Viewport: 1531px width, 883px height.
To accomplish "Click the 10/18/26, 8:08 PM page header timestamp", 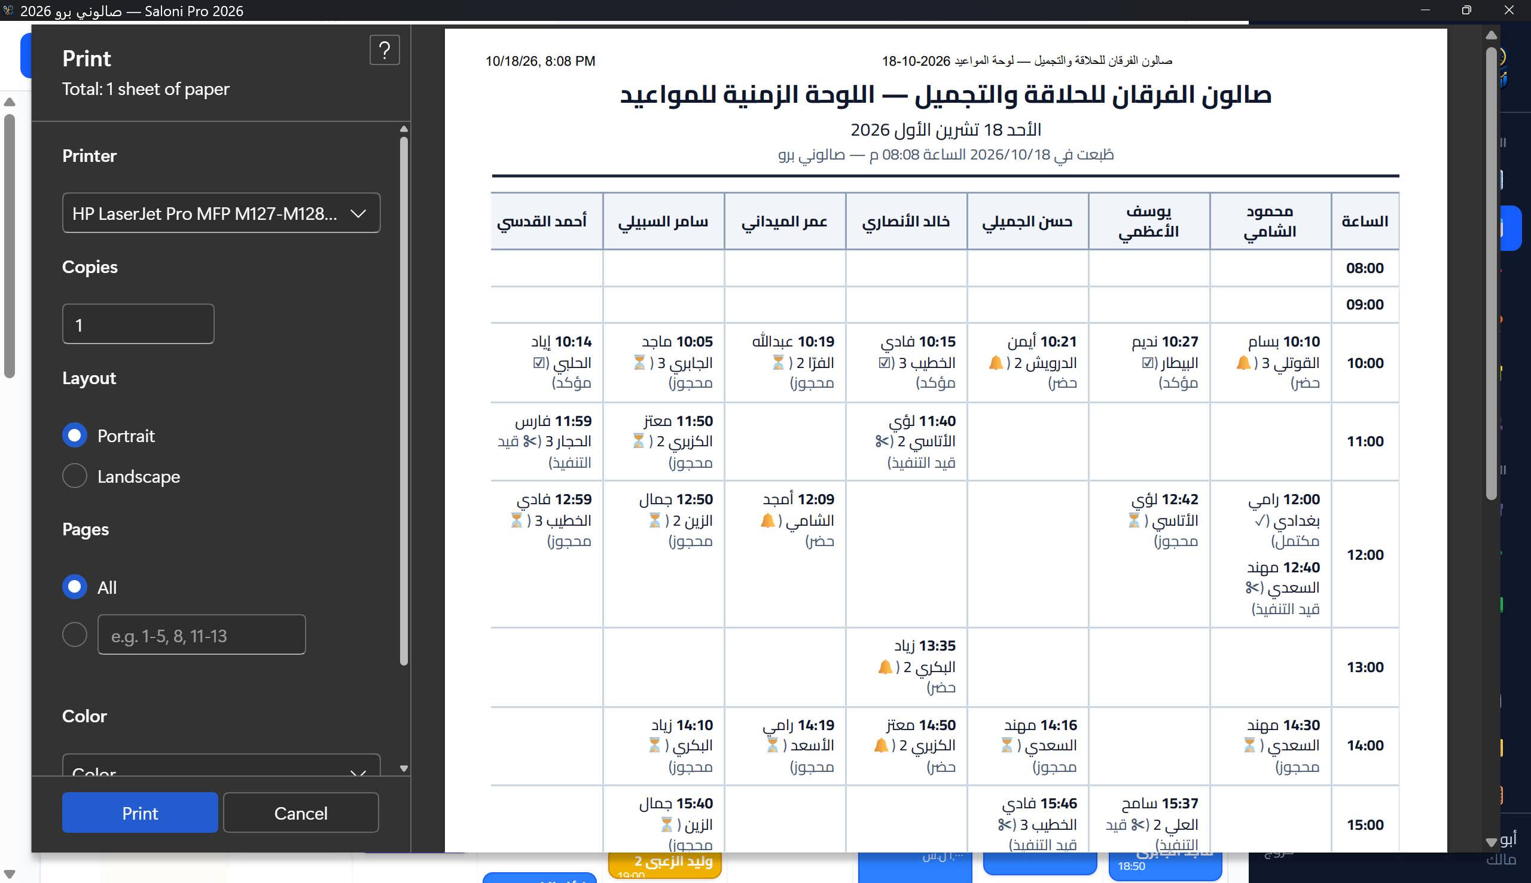I will pos(540,61).
